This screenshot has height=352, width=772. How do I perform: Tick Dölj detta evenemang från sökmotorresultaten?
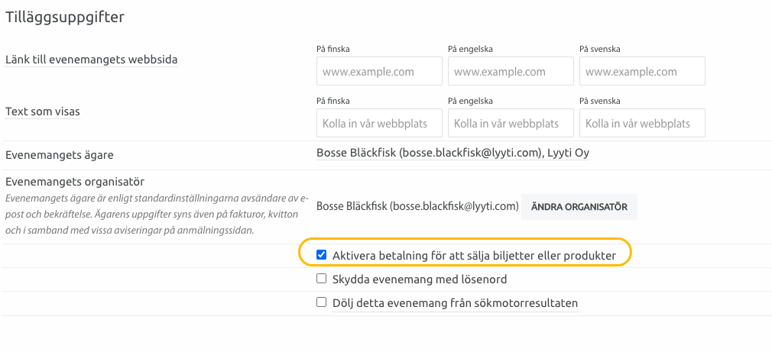[322, 302]
